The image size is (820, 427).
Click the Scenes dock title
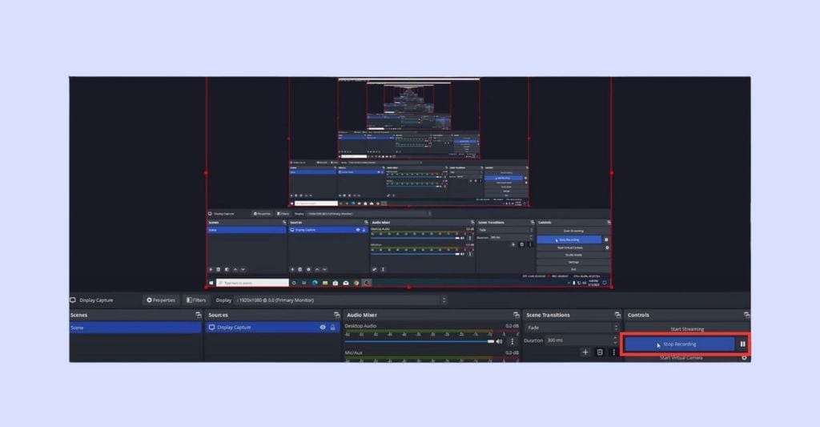coord(79,315)
